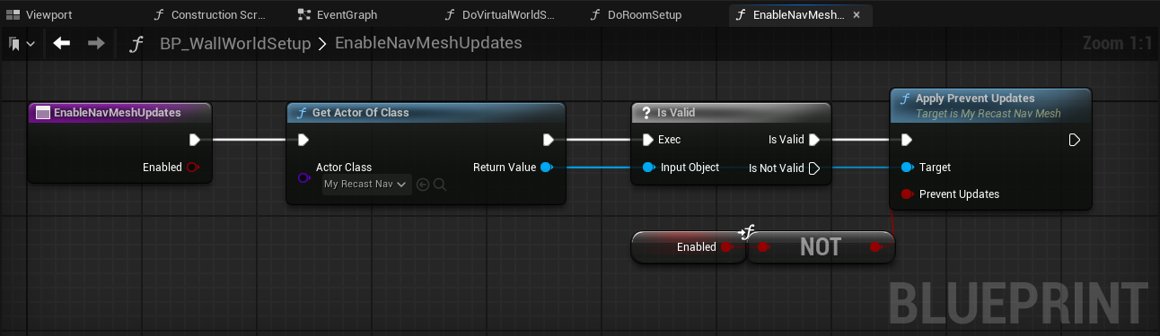Viewport: 1160px width, 336px height.
Task: Select the EnableNavMeshUpdates entry node title
Action: tap(117, 113)
